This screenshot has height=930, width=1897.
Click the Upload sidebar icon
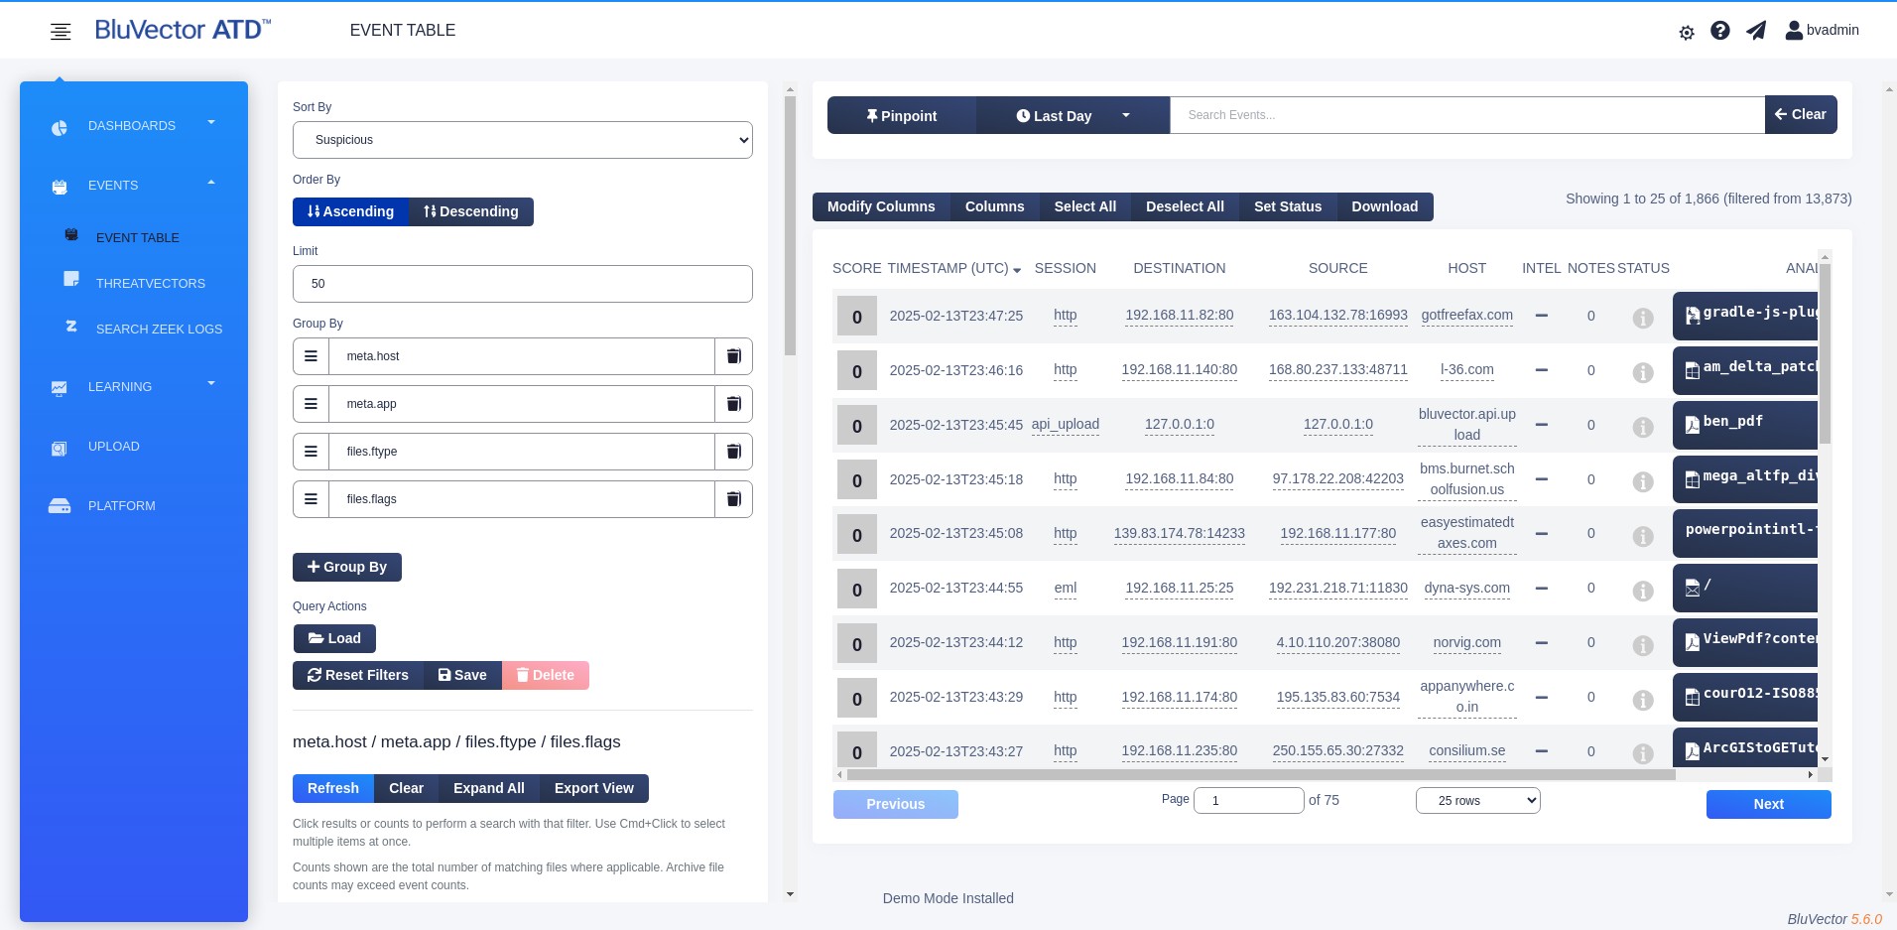pyautogui.click(x=60, y=449)
